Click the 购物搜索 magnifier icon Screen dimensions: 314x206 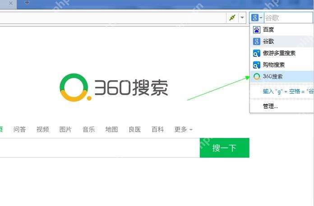click(x=257, y=65)
